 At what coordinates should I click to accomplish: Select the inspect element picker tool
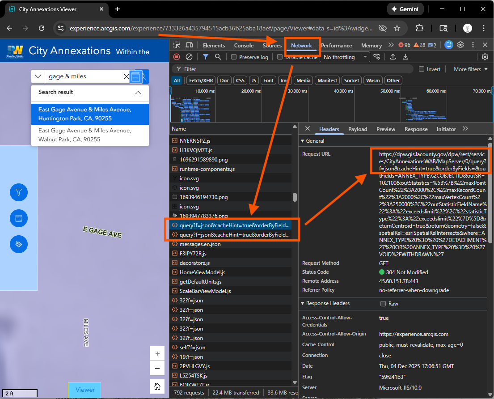tap(177, 45)
